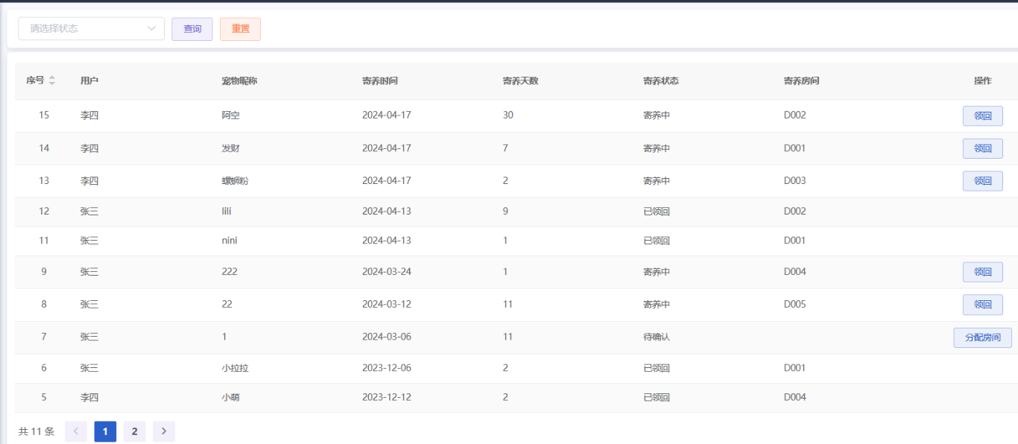The height and width of the screenshot is (444, 1018).
Task: Click 领回 for pet 222
Action: tap(982, 273)
